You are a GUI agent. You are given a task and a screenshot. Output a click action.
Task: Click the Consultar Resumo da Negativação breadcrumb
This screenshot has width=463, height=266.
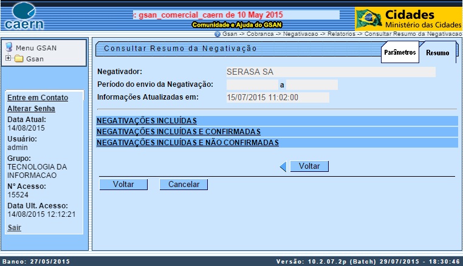pyautogui.click(x=413, y=34)
